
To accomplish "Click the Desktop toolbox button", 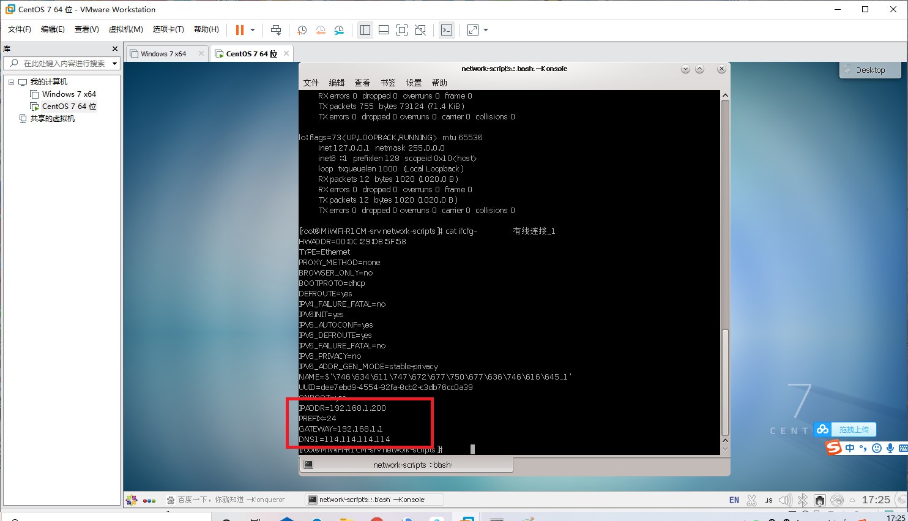I will pyautogui.click(x=870, y=70).
